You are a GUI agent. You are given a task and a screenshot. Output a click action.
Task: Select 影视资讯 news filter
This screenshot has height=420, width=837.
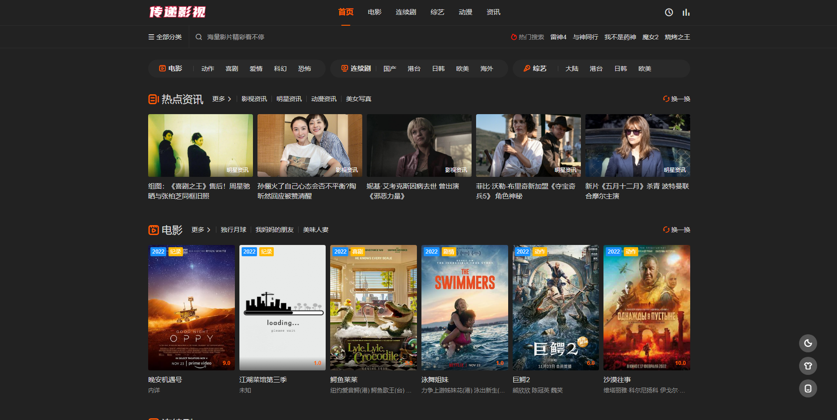[254, 99]
